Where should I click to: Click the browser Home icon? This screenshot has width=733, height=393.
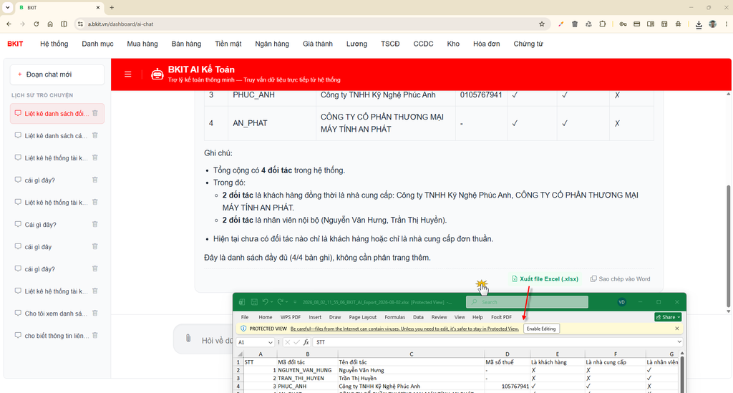pyautogui.click(x=50, y=24)
